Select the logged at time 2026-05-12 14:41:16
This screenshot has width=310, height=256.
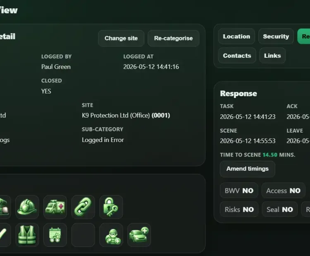pos(151,67)
